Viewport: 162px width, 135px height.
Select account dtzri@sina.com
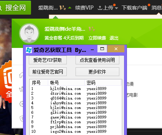pyautogui.click(x=66, y=93)
